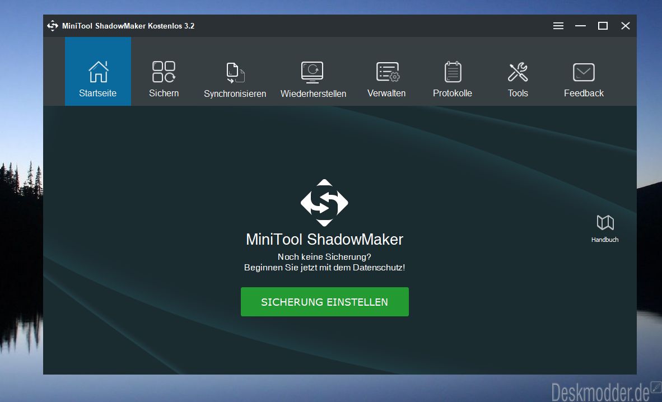
Task: Open the Verwalten manage tab
Action: point(386,80)
